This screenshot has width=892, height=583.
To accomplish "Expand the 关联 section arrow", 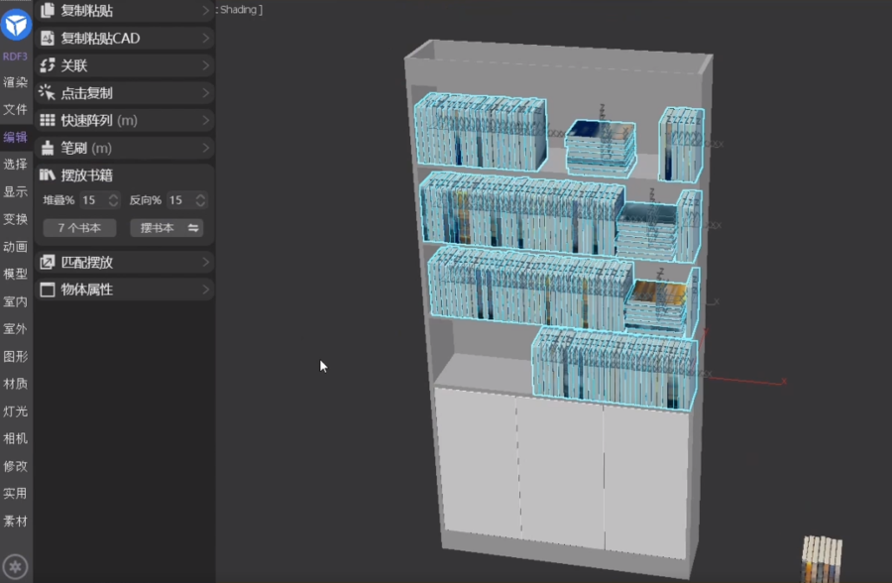I will coord(205,65).
